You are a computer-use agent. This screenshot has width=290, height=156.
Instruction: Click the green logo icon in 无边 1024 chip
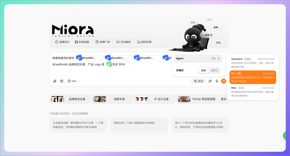click(109, 64)
